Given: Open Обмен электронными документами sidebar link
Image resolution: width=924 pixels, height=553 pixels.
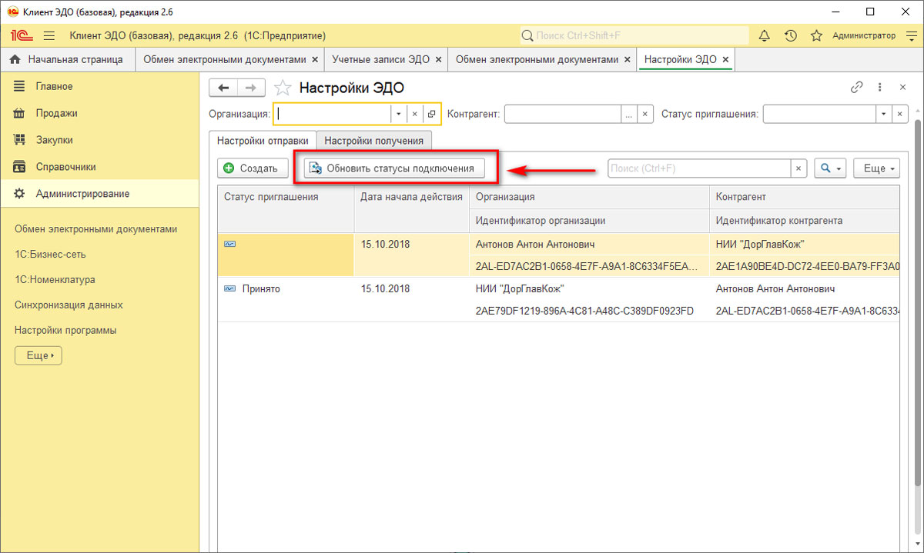Looking at the screenshot, I should (95, 229).
